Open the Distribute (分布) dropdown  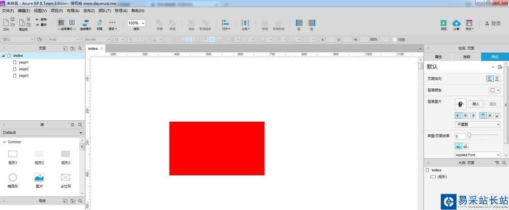click(x=245, y=24)
